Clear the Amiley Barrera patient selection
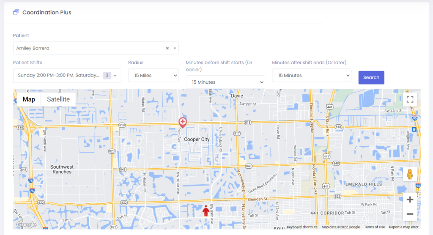Screen dimensions: 433x235 167,48
